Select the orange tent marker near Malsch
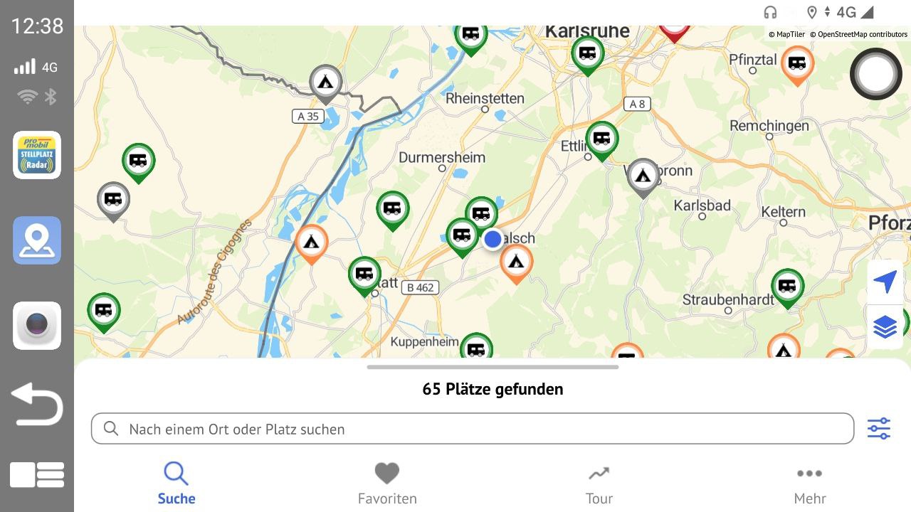This screenshot has width=911, height=512. click(x=517, y=262)
